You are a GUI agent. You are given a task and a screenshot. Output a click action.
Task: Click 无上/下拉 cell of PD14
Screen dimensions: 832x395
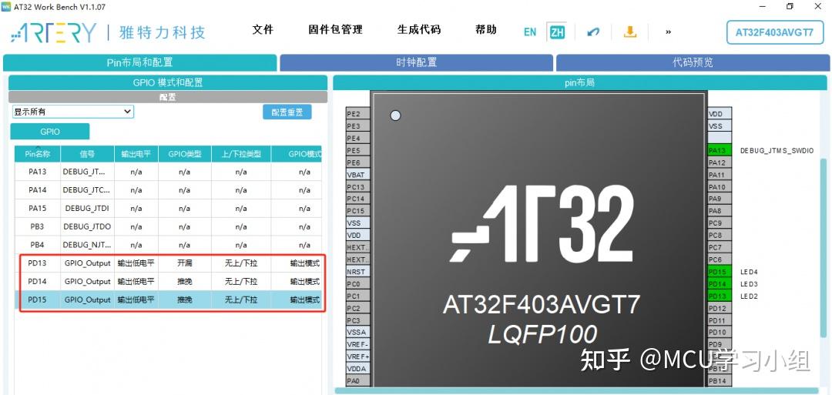pos(241,281)
